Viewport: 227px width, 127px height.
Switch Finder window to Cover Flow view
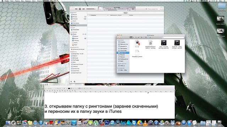[x=138, y=37]
